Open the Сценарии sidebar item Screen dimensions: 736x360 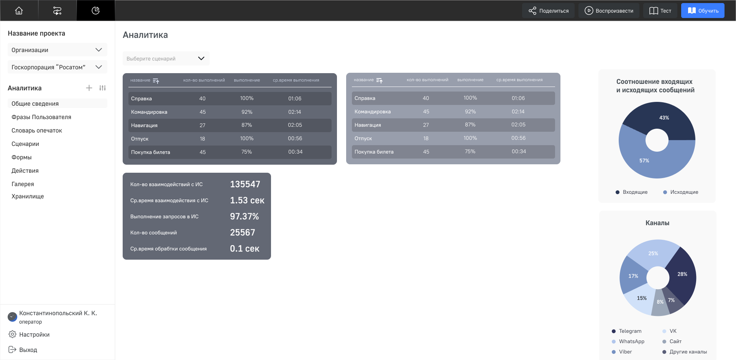[x=25, y=144]
